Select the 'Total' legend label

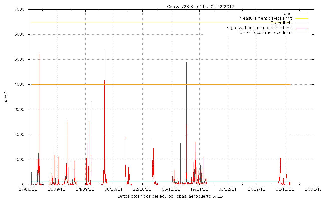coord(287,14)
